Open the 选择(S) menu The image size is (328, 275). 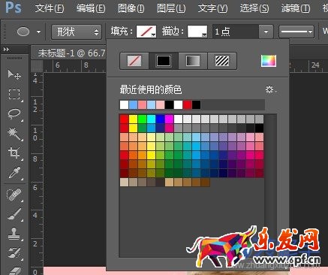254,8
